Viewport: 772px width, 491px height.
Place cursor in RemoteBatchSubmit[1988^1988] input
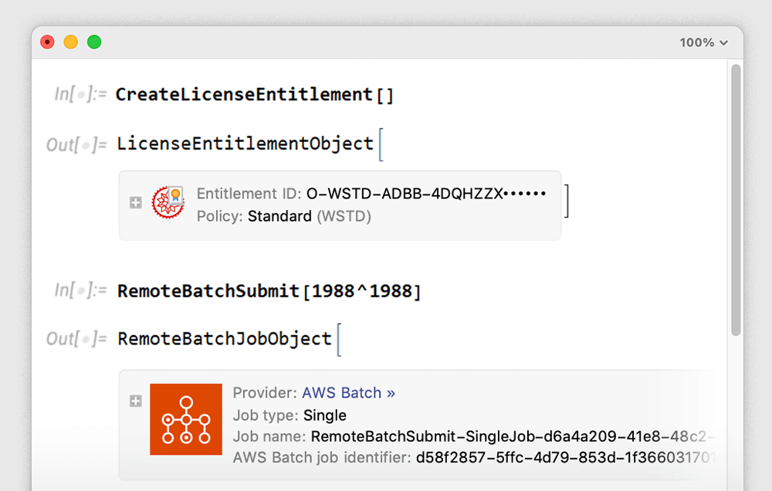269,291
